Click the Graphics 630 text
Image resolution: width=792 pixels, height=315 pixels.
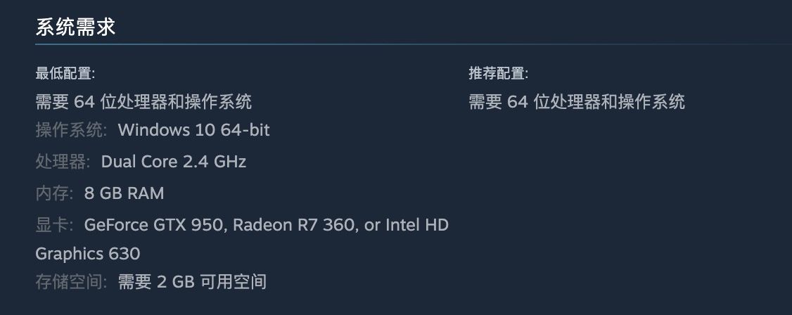coord(88,253)
